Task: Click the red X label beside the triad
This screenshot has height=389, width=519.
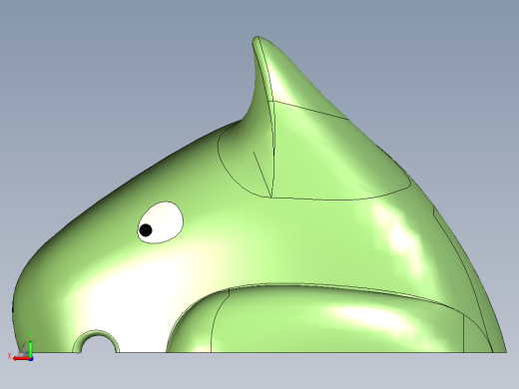Action: 9,356
